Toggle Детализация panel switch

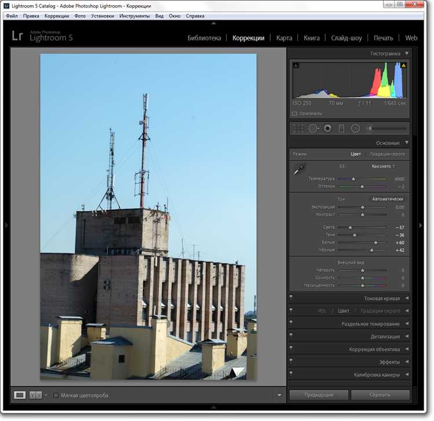click(291, 335)
